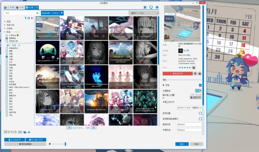Open the wallpaper tools icon beside the monitor icon
Viewport: 259px width, 152px height.
click(x=145, y=7)
